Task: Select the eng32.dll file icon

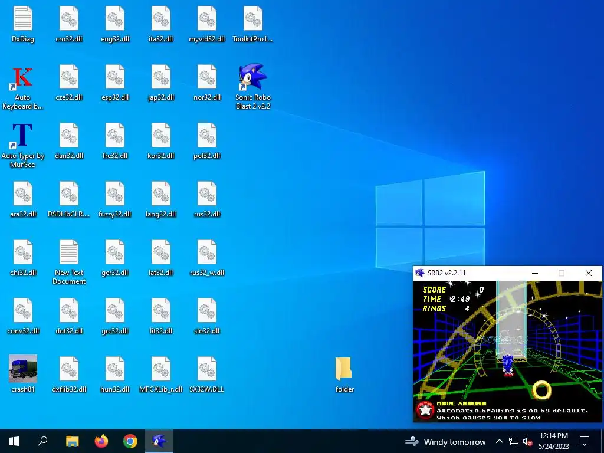Action: pyautogui.click(x=115, y=18)
